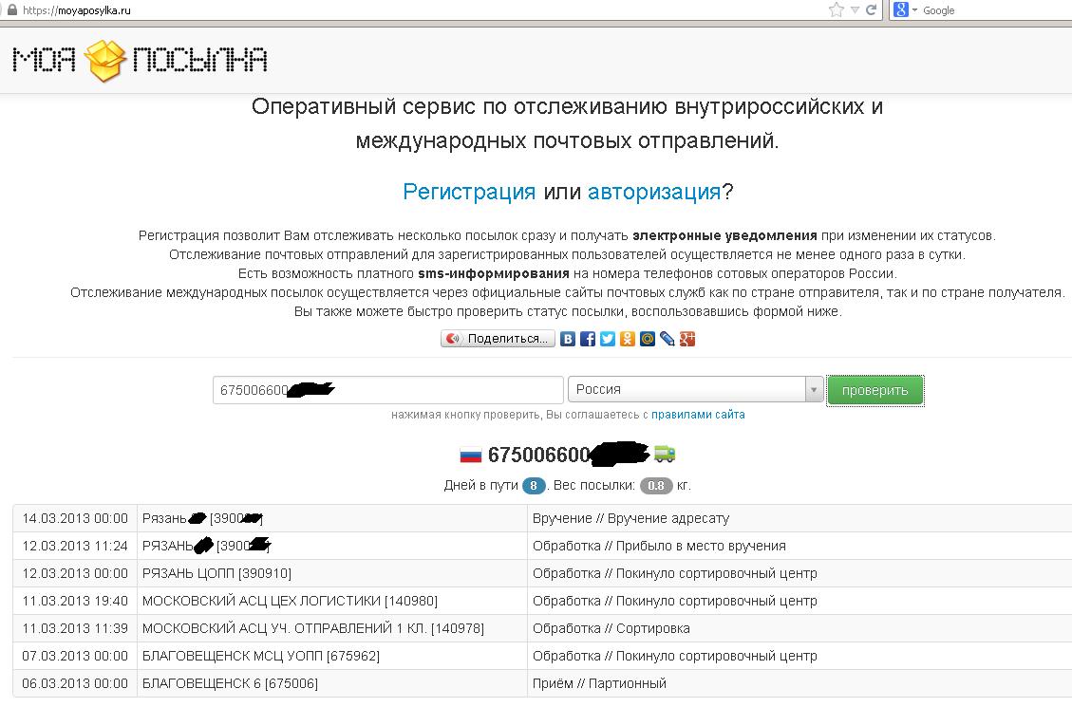Reload the page with the refresh icon
This screenshot has width=1072, height=707.
pyautogui.click(x=872, y=9)
